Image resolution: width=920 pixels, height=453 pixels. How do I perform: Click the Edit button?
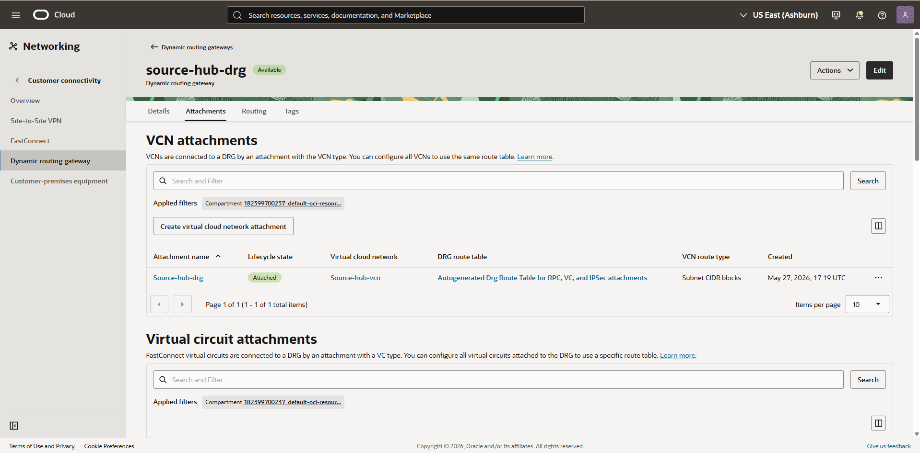tap(879, 70)
